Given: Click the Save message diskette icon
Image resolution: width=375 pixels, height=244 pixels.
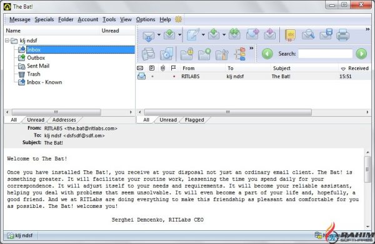Looking at the screenshot, I should point(326,34).
